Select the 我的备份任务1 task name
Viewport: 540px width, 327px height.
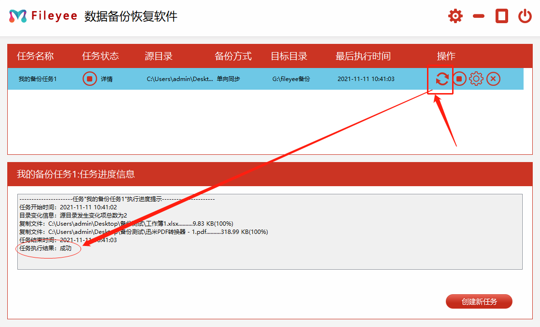pyautogui.click(x=38, y=79)
